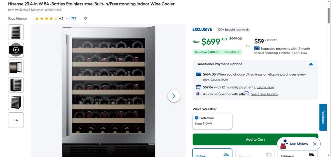
Task: Click Add to Cart button
Action: click(255, 139)
